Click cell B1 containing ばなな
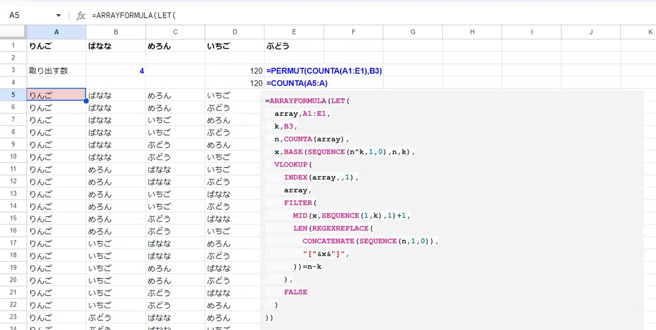Screen dimensions: 656x330 [116, 46]
